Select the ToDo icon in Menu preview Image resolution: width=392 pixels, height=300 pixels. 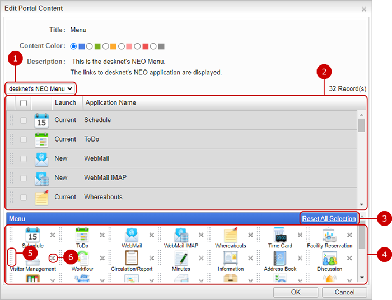click(82, 235)
